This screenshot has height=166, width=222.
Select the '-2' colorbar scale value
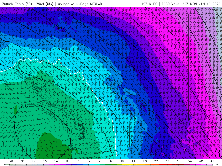tap(89, 161)
